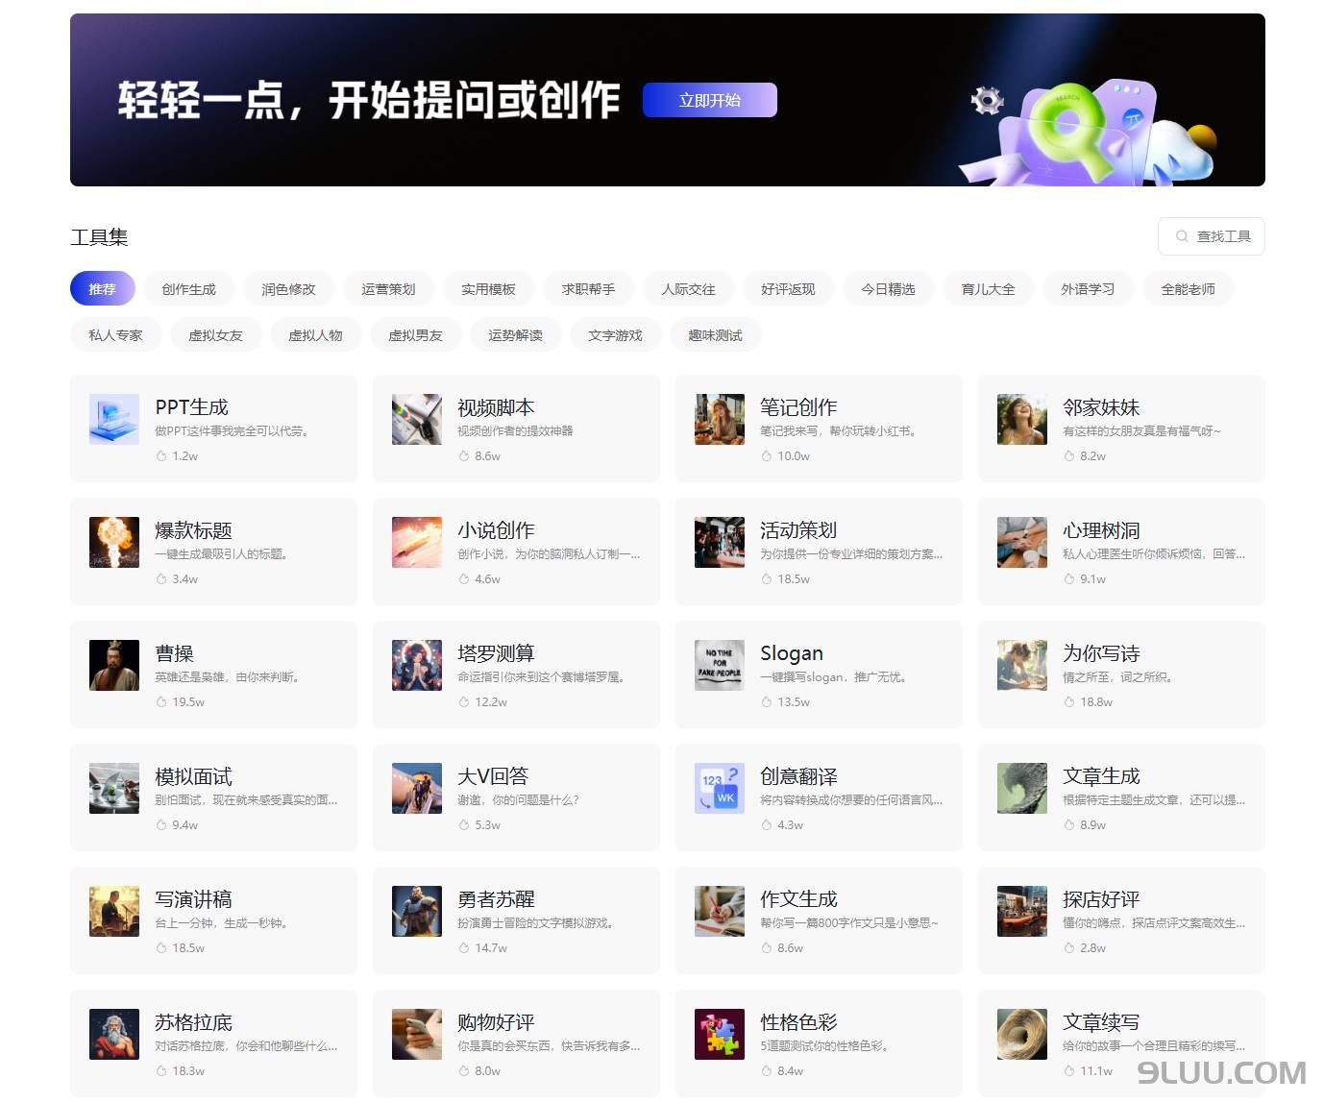1324x1103 pixels.
Task: Click the 18.5w count under 活动策划
Action: (x=794, y=579)
